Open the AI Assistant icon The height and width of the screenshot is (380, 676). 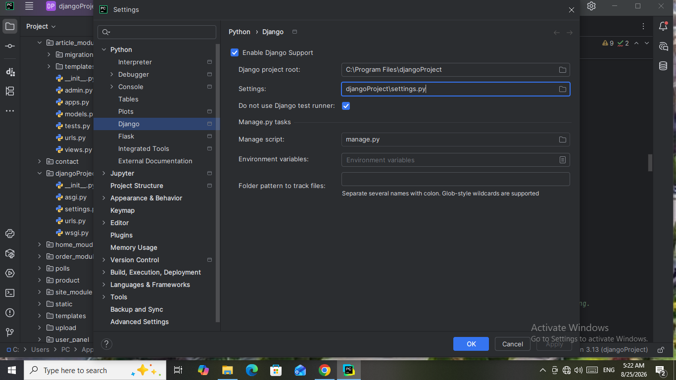point(663,46)
